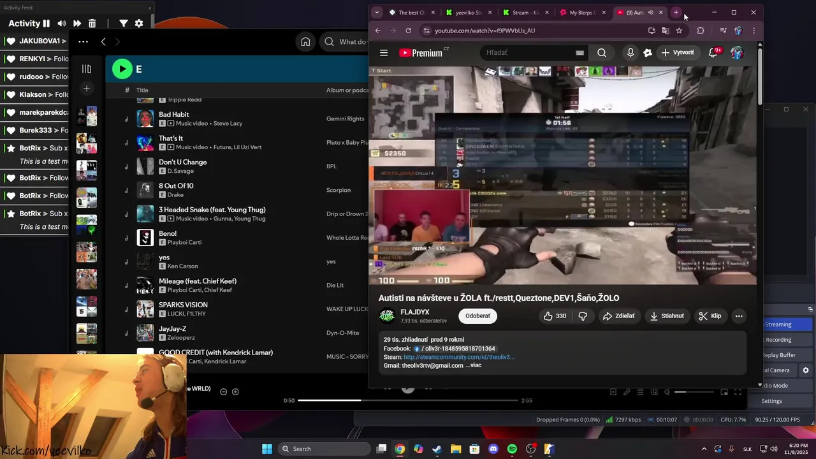Screen dimensions: 816x459
Task: Bookmark page with Chrome star icon
Action: click(x=679, y=31)
